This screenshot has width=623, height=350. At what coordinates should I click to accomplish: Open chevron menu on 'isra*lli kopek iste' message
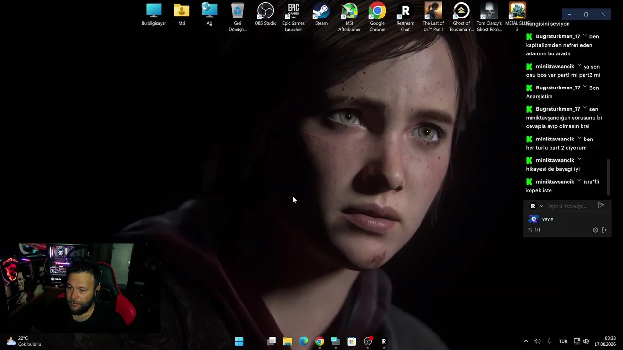pyautogui.click(x=579, y=181)
